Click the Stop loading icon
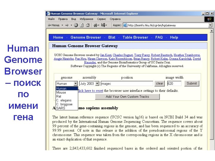The image size is (215, 161). point(76,25)
